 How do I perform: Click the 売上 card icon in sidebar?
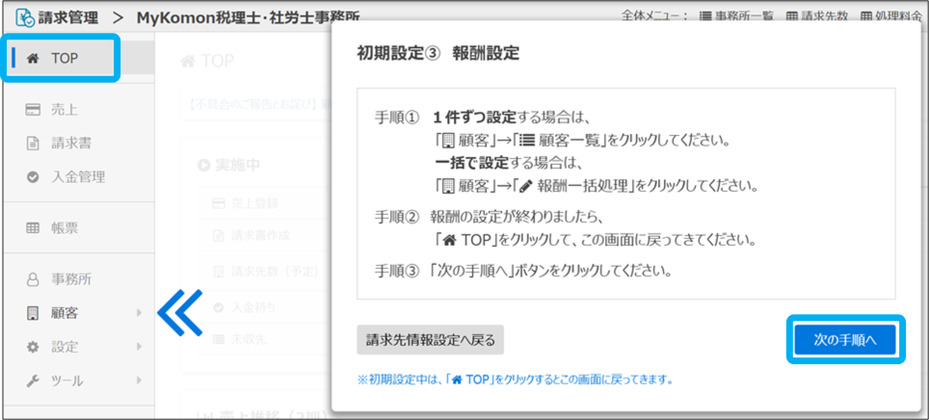pyautogui.click(x=32, y=109)
